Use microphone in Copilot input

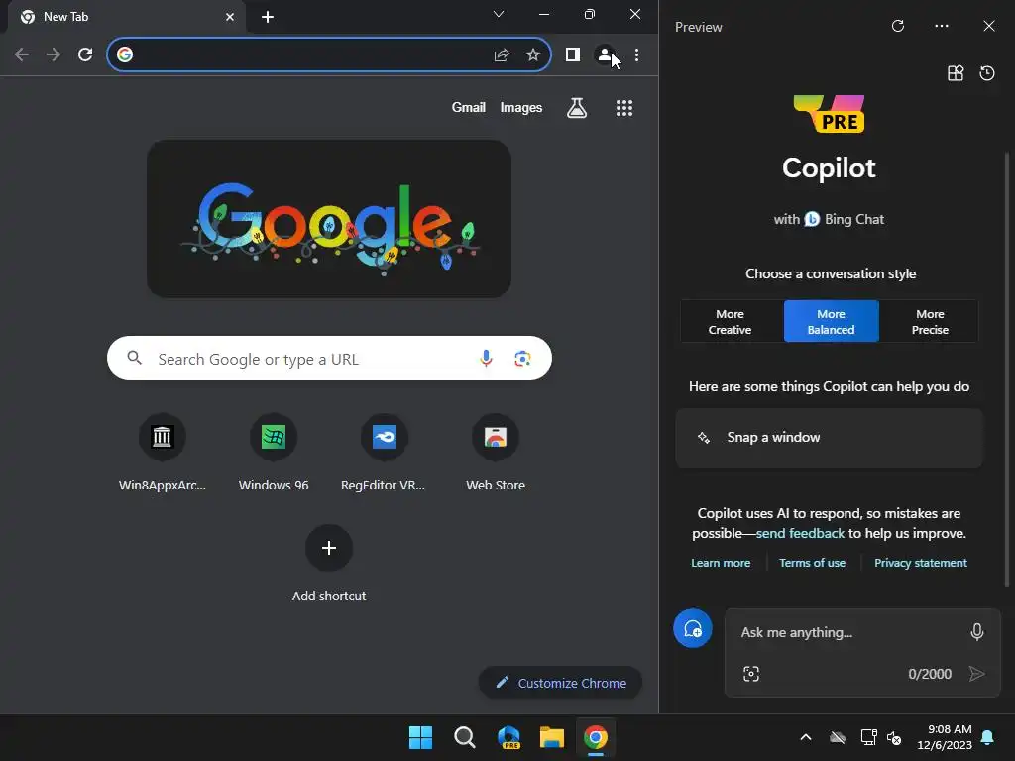click(x=976, y=631)
